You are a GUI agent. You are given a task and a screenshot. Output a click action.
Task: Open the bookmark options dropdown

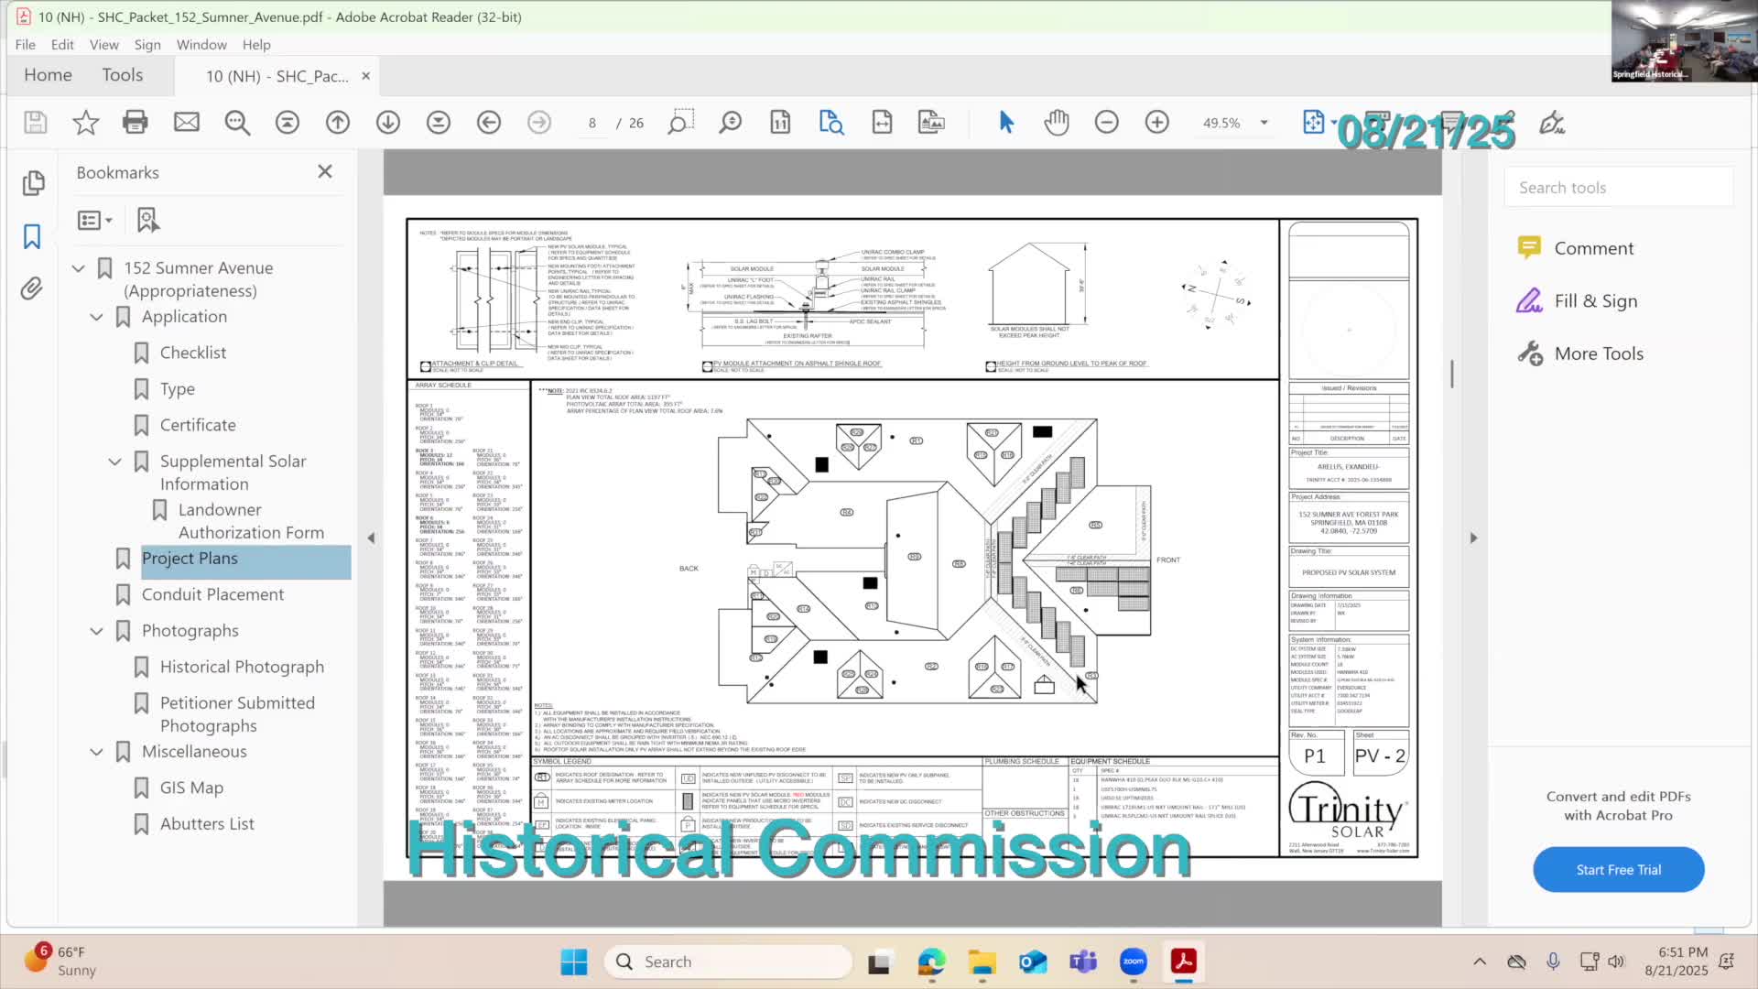coord(95,220)
